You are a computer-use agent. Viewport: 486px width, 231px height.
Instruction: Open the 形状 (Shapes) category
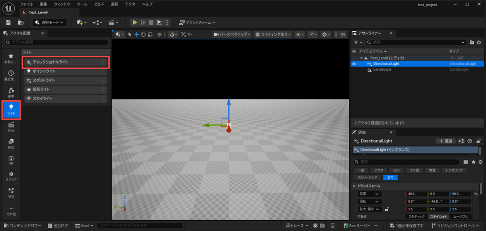point(11,144)
